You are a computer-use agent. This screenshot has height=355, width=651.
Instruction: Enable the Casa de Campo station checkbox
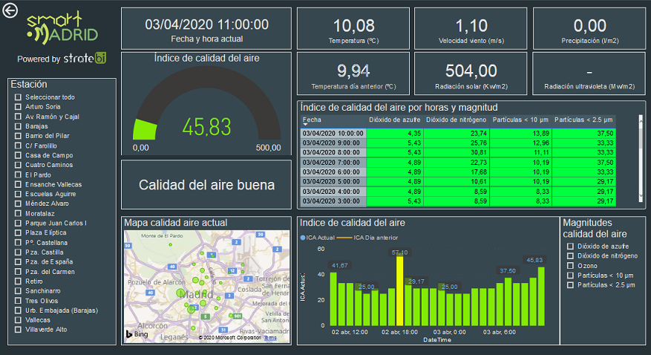pyautogui.click(x=18, y=155)
